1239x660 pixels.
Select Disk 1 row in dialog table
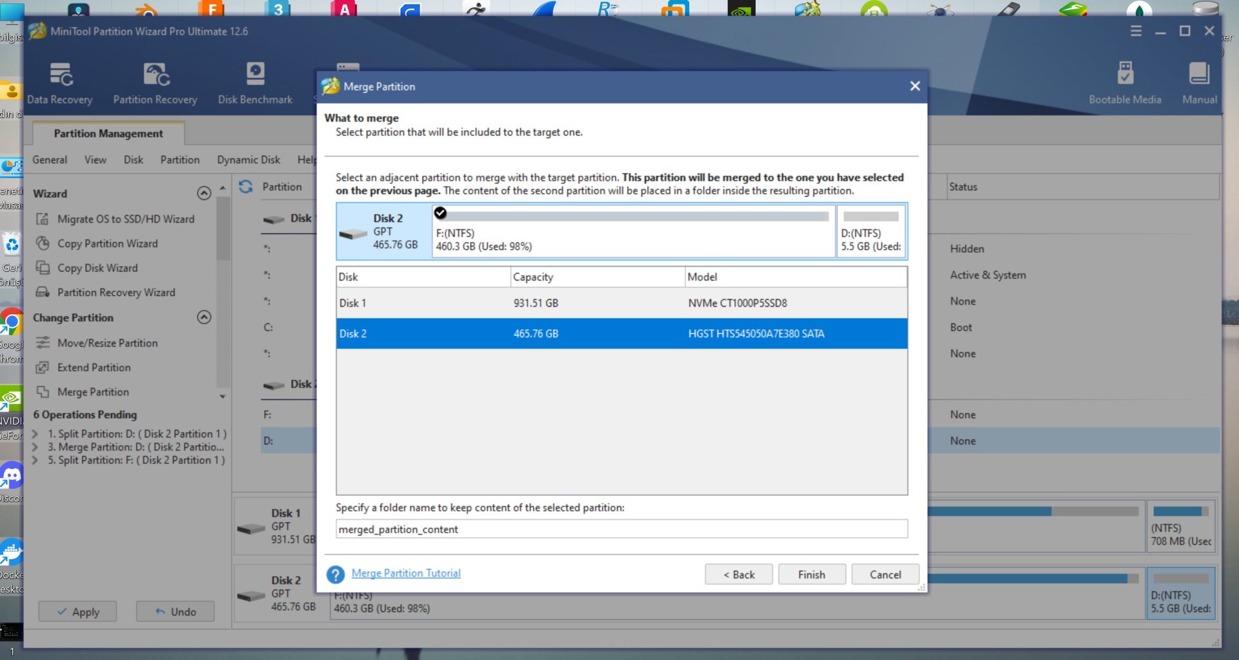click(621, 303)
